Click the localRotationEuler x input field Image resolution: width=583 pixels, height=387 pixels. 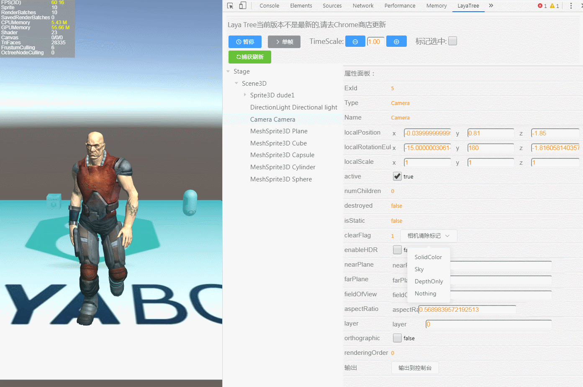point(427,148)
